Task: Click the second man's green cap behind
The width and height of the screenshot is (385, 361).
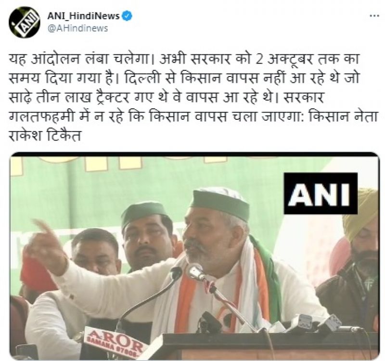Action: 143,212
